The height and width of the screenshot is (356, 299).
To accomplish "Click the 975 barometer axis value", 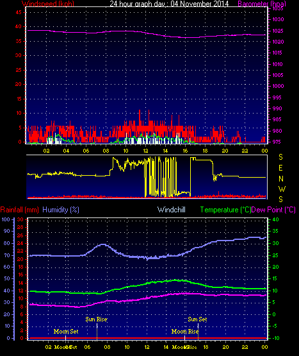I will pyautogui.click(x=278, y=142).
